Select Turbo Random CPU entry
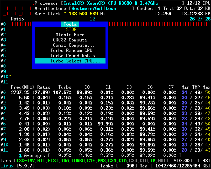Viewport: 211px width, 169px height. click(x=71, y=50)
